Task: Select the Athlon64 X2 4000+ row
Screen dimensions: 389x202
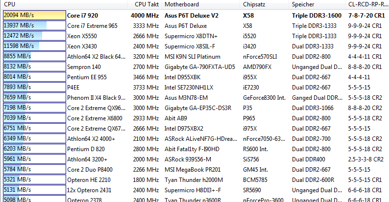Action: 194,139
